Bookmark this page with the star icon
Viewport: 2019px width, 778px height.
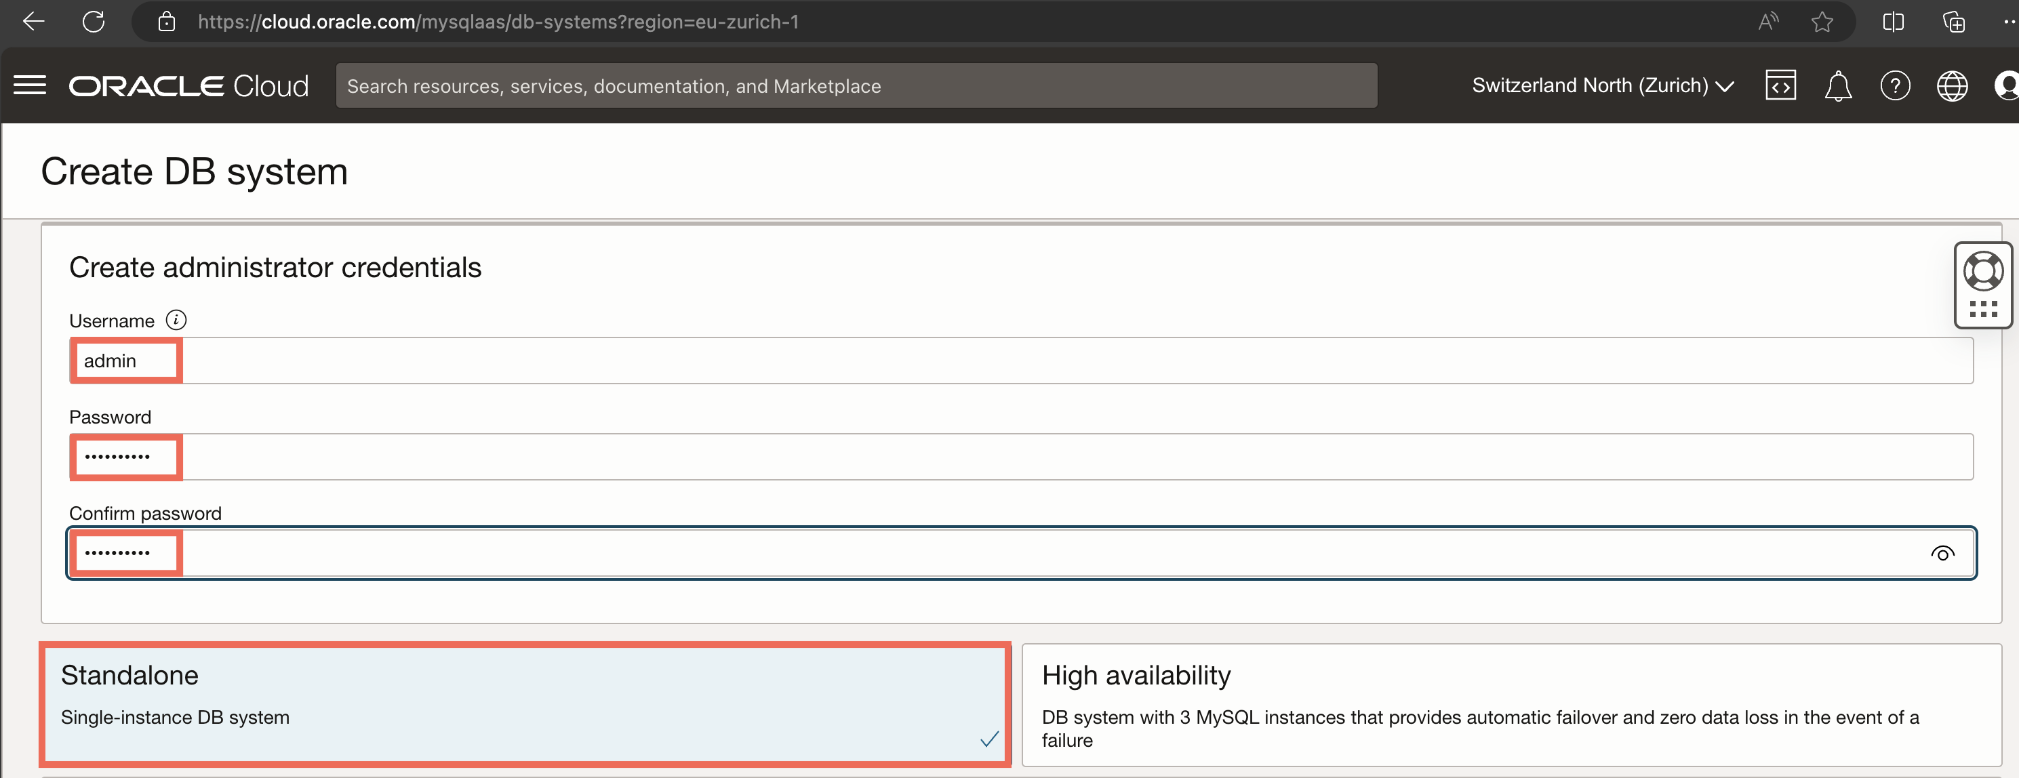coord(1822,21)
